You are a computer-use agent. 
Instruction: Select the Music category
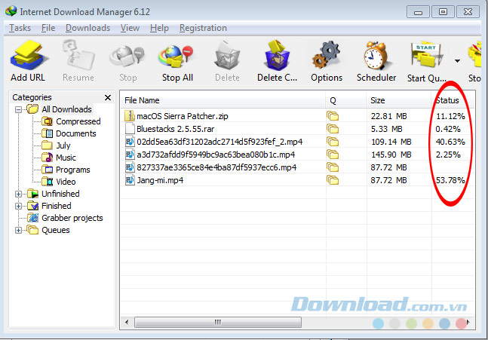tap(66, 158)
